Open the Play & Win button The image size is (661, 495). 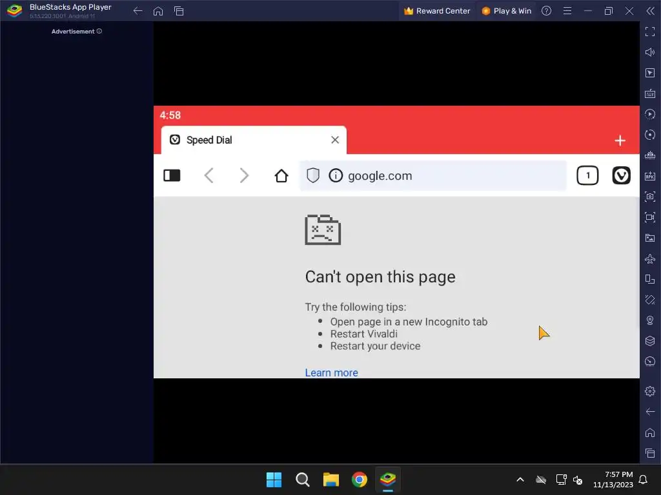point(506,11)
